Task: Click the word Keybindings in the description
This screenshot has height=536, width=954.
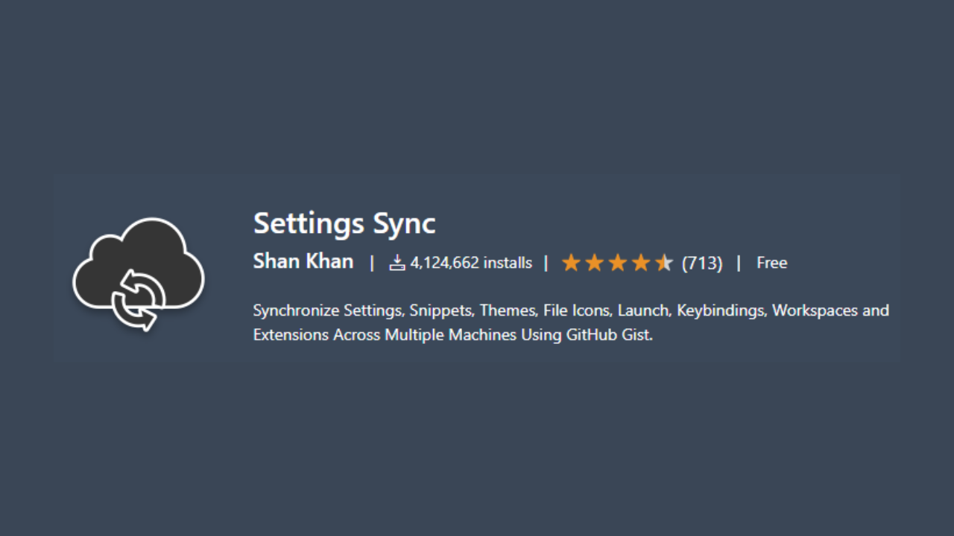Action: point(721,310)
